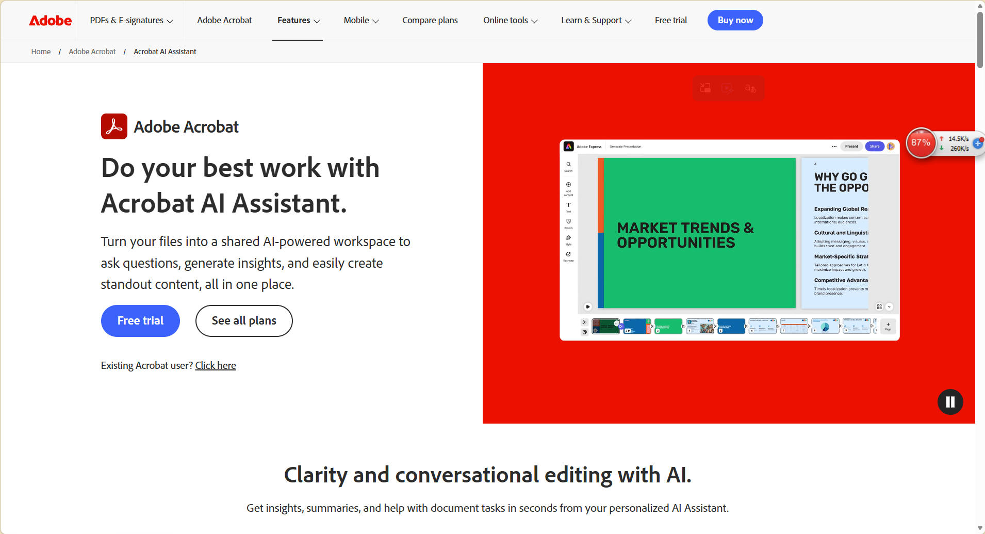Click the blue plus icon on the speed widget
Screen dimensions: 985x534
(x=978, y=143)
